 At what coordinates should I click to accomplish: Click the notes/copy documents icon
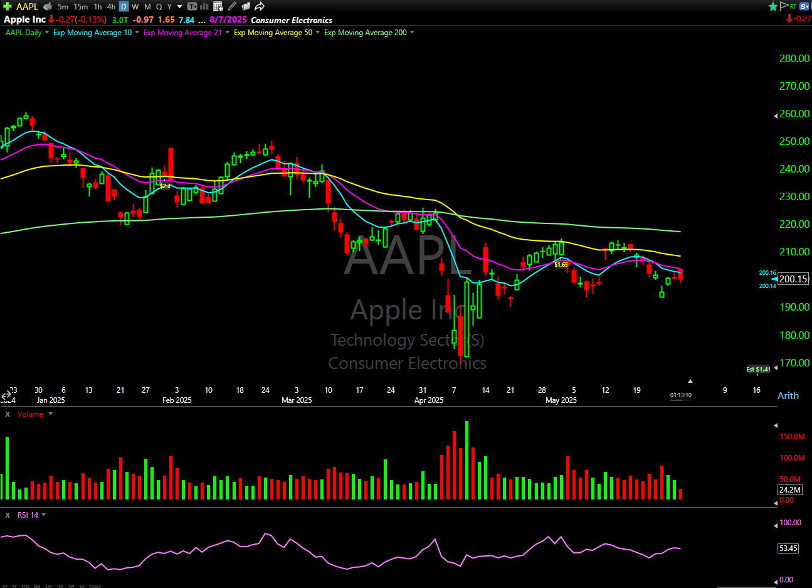pos(246,6)
